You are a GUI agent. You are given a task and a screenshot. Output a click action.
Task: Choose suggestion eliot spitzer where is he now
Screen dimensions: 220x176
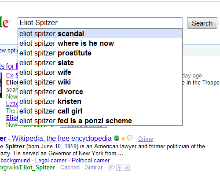pyautogui.click(x=100, y=43)
